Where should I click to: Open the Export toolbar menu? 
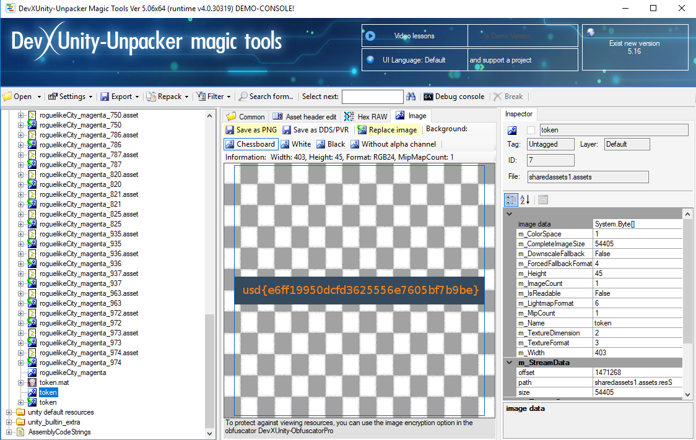[120, 97]
